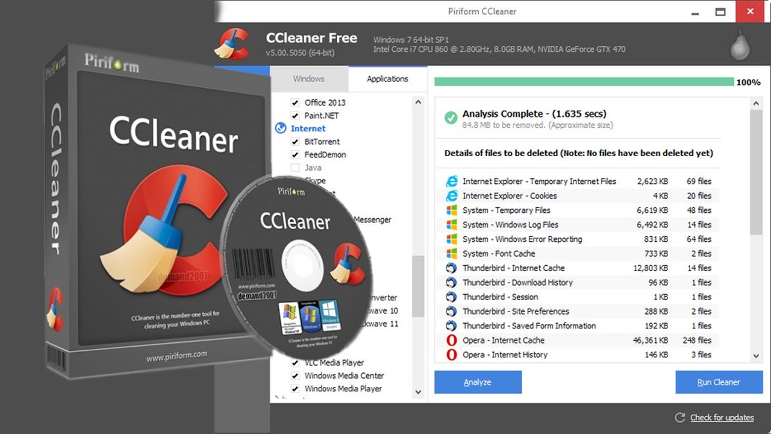Toggle the FeedDemon checkbox
The width and height of the screenshot is (771, 434).
pyautogui.click(x=295, y=155)
